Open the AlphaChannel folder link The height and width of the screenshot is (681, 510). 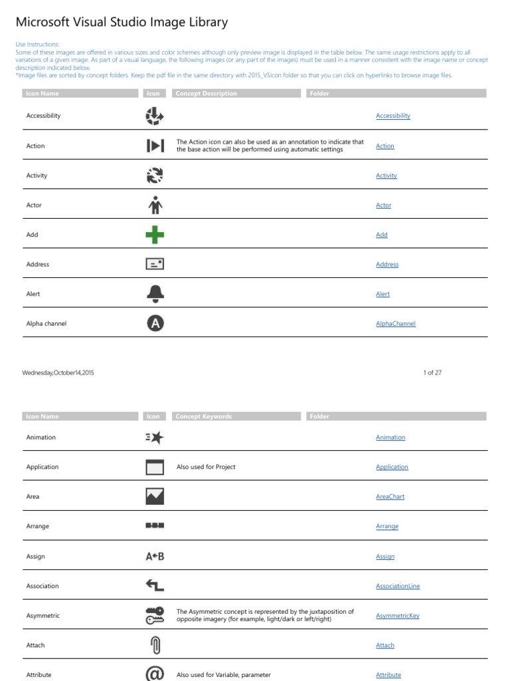click(396, 324)
